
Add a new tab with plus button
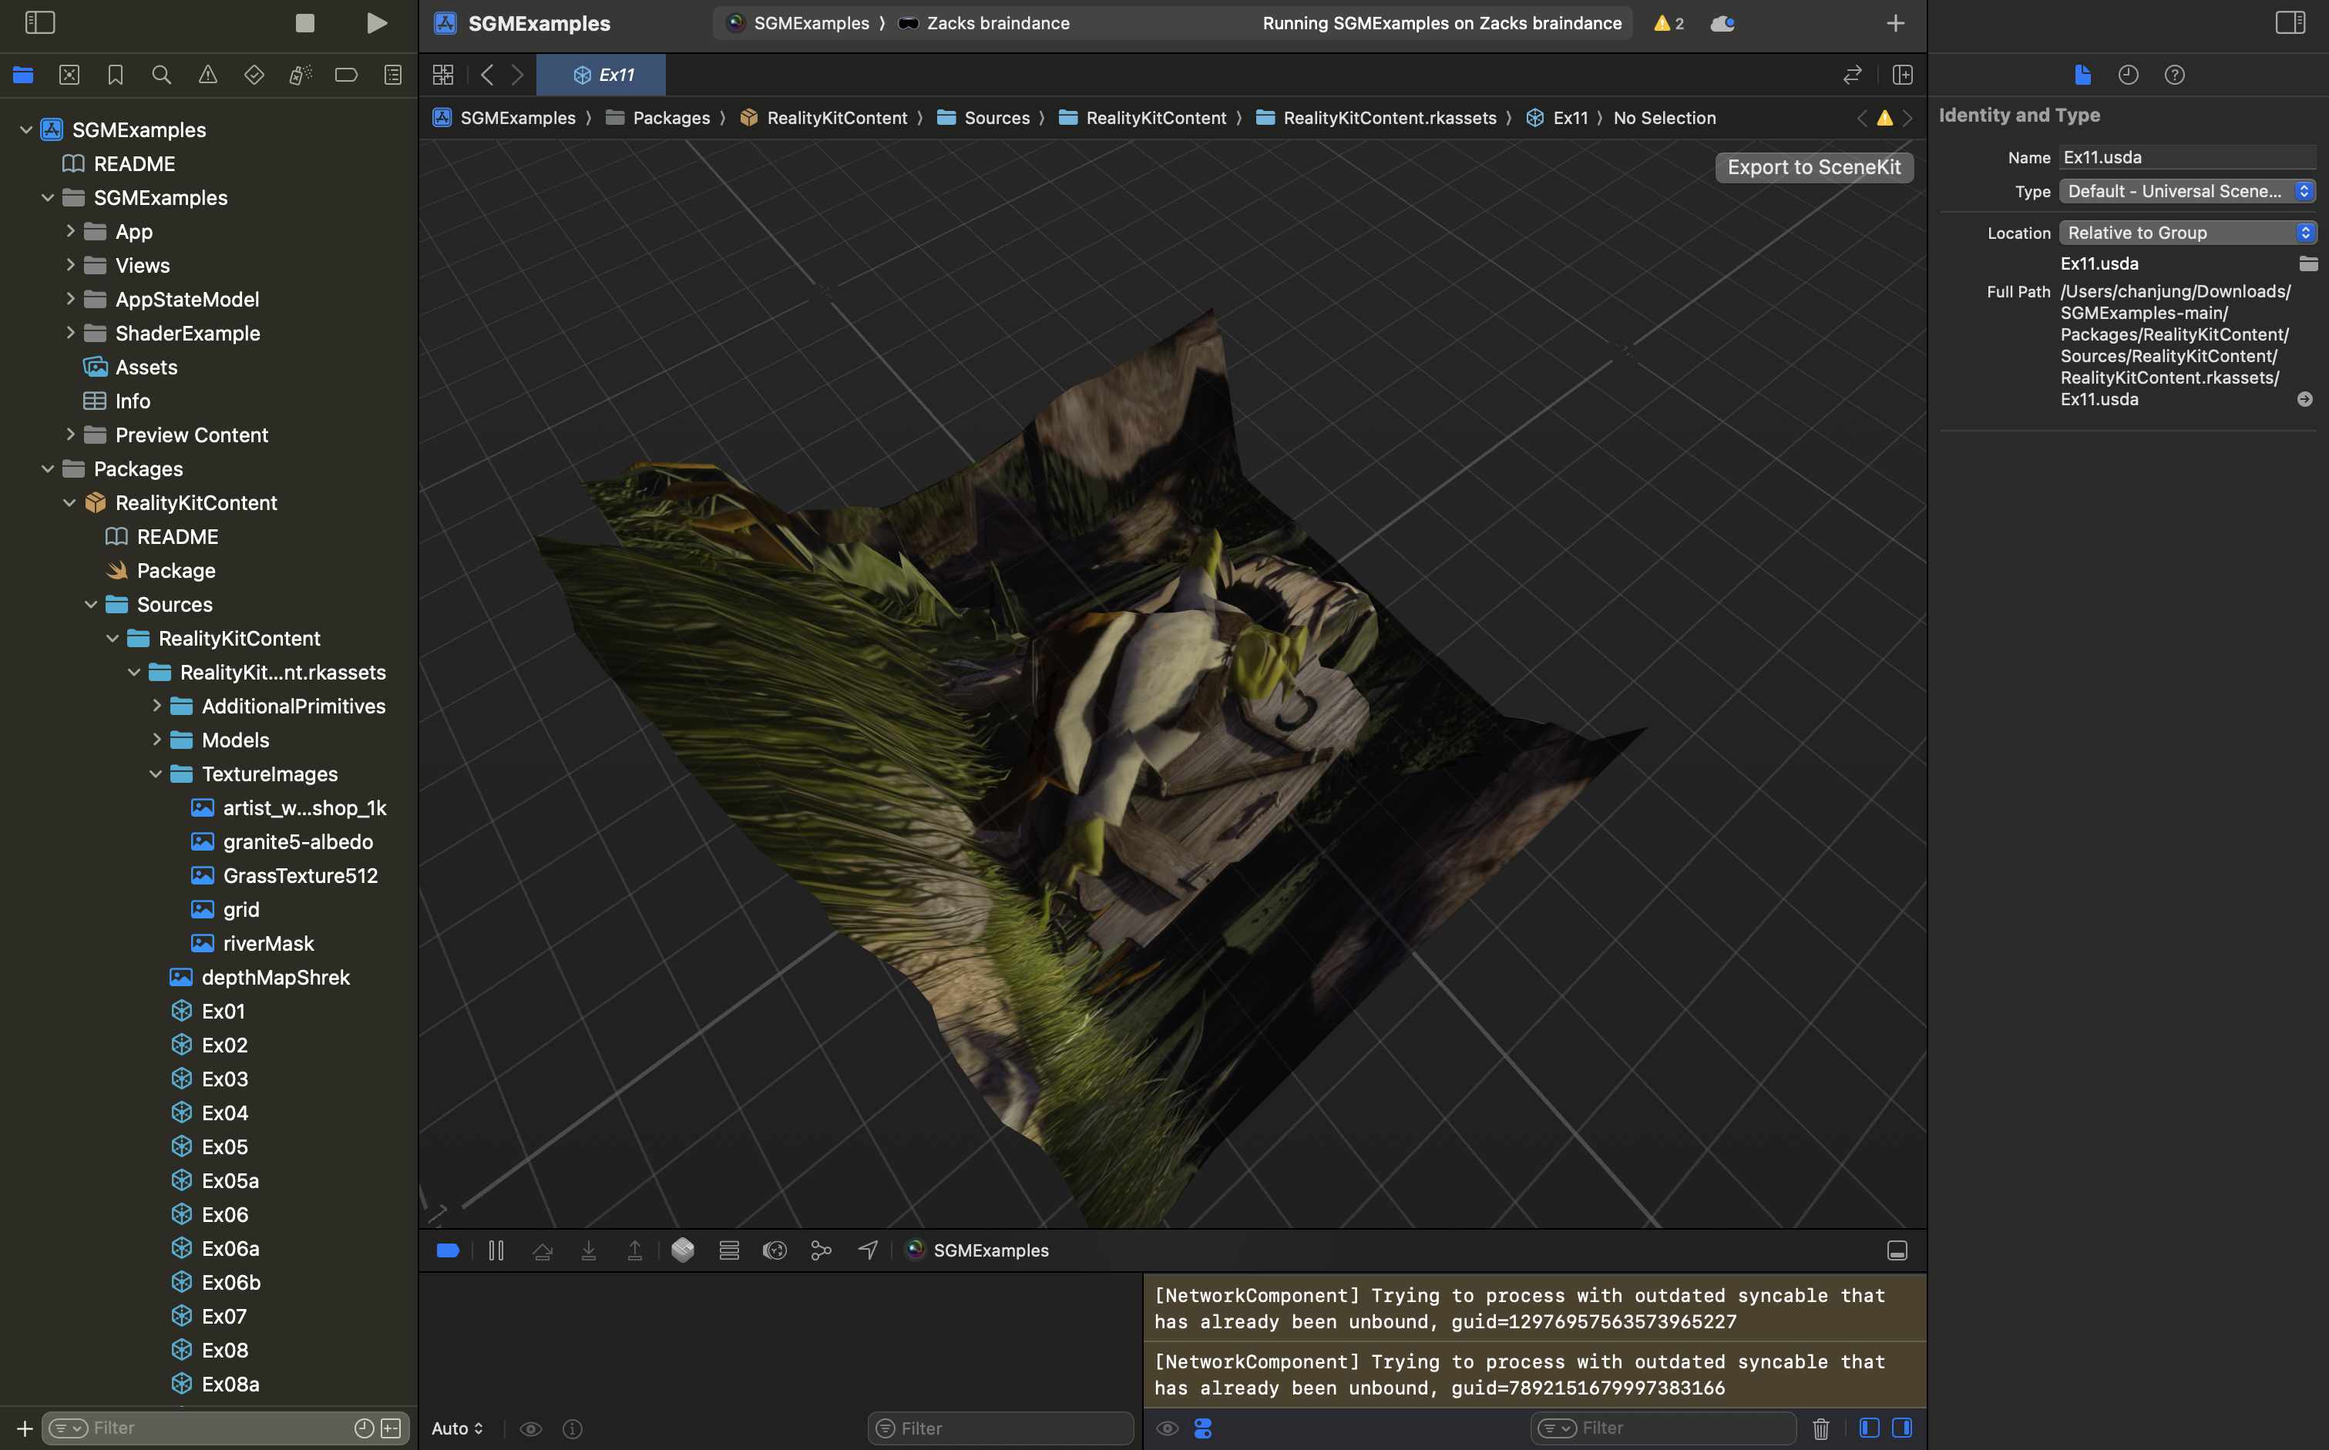coord(1895,23)
